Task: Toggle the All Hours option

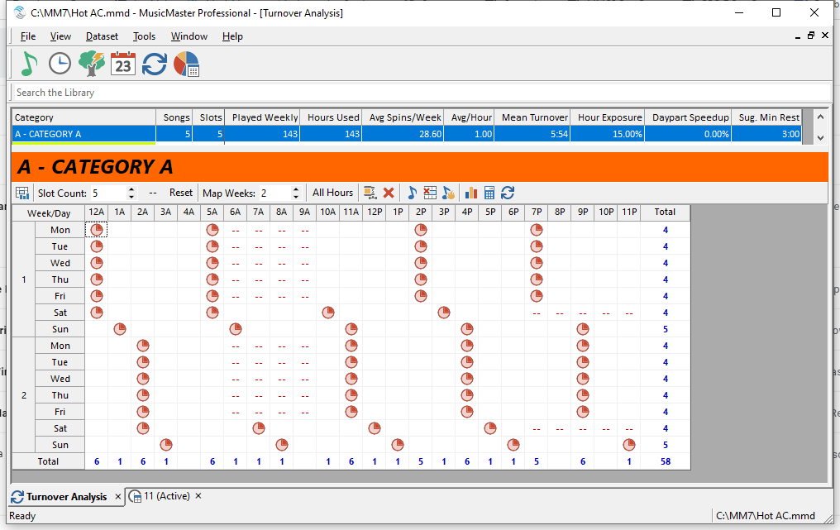Action: click(x=332, y=193)
